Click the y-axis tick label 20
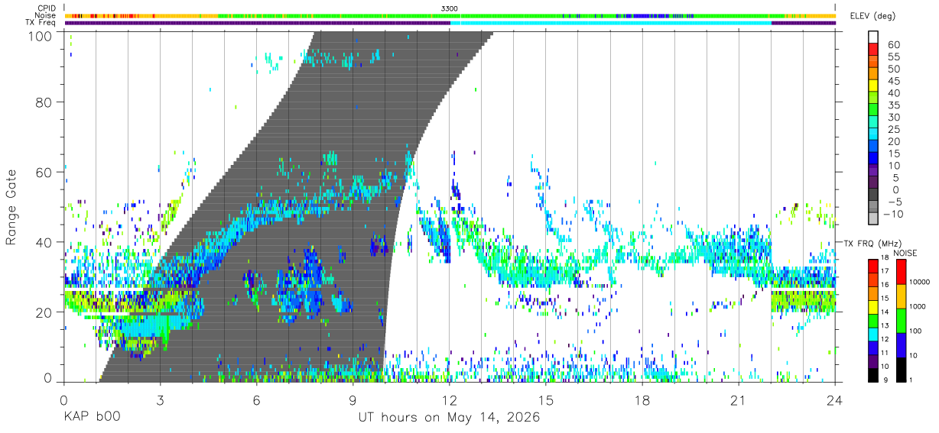 pyautogui.click(x=43, y=312)
